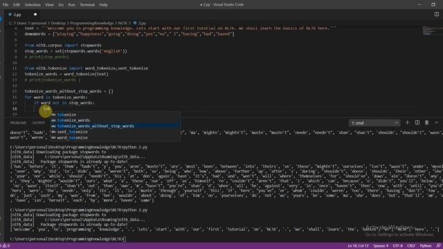
Task: Open errors and warnings status indicator
Action: point(5,246)
